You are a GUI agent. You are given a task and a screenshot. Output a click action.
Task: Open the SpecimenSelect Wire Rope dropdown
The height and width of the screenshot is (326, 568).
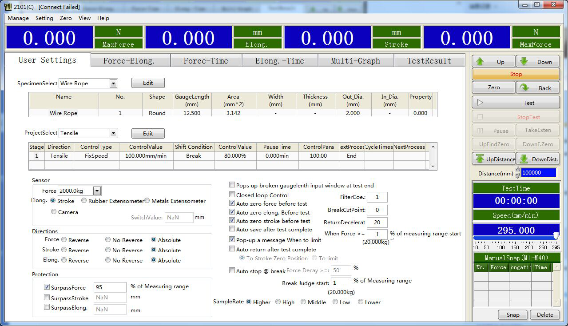[113, 83]
